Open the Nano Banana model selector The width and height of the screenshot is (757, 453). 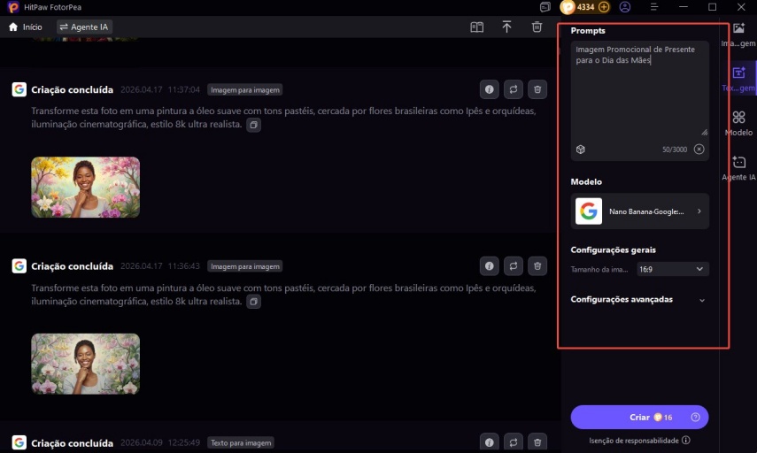(639, 211)
